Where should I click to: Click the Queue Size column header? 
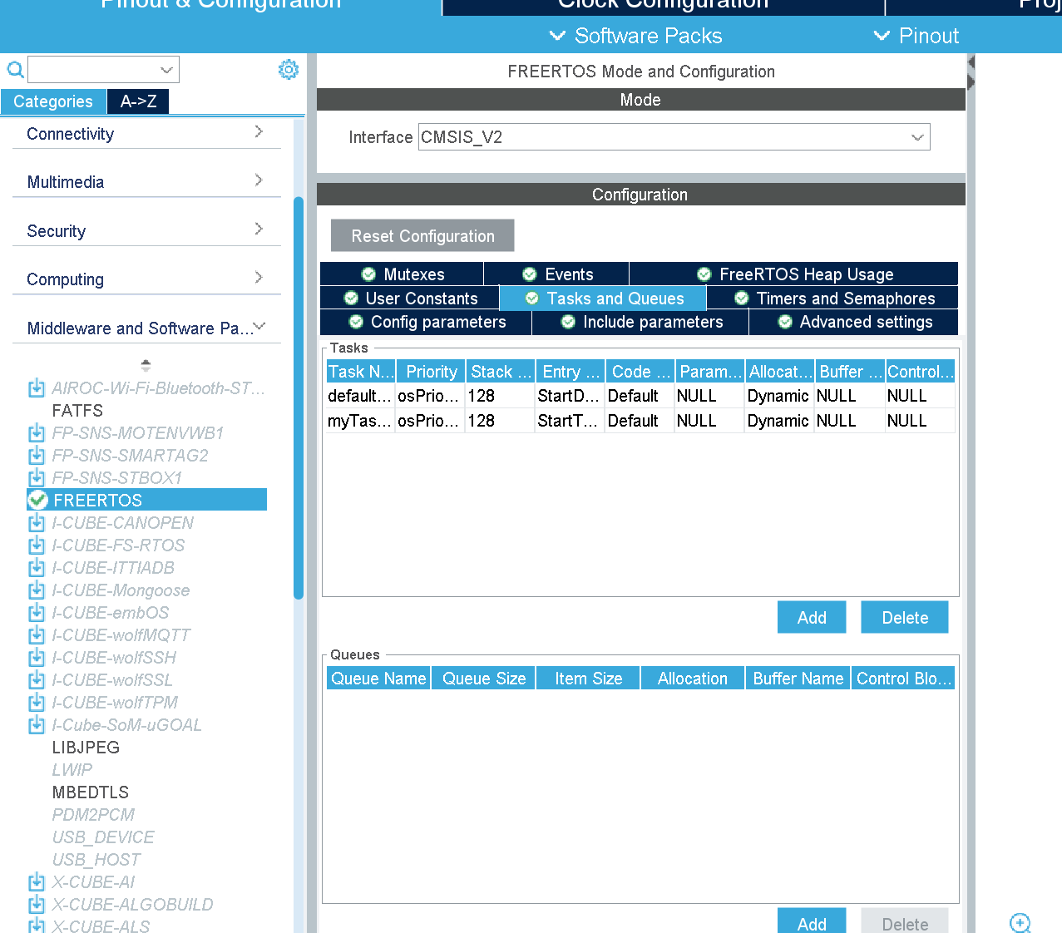coord(483,679)
